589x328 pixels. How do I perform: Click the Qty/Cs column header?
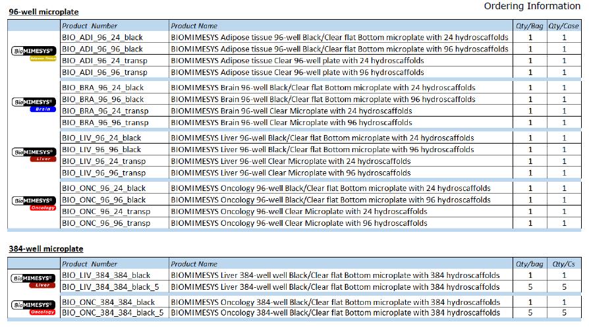tap(564, 264)
